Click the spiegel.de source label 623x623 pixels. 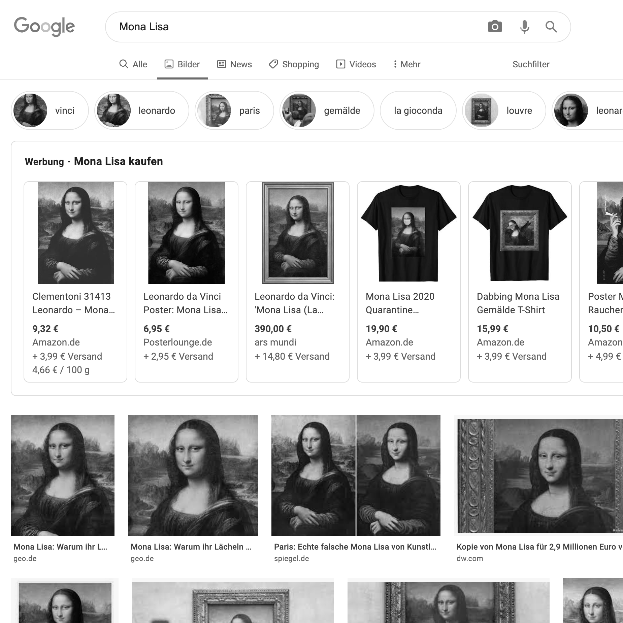tap(292, 558)
